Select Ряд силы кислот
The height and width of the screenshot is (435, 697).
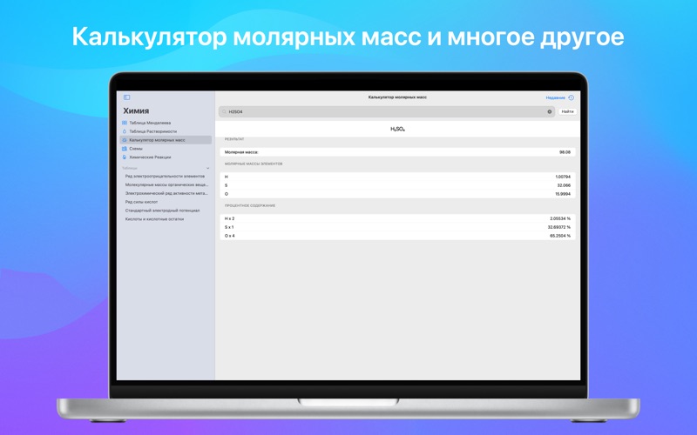click(x=141, y=202)
